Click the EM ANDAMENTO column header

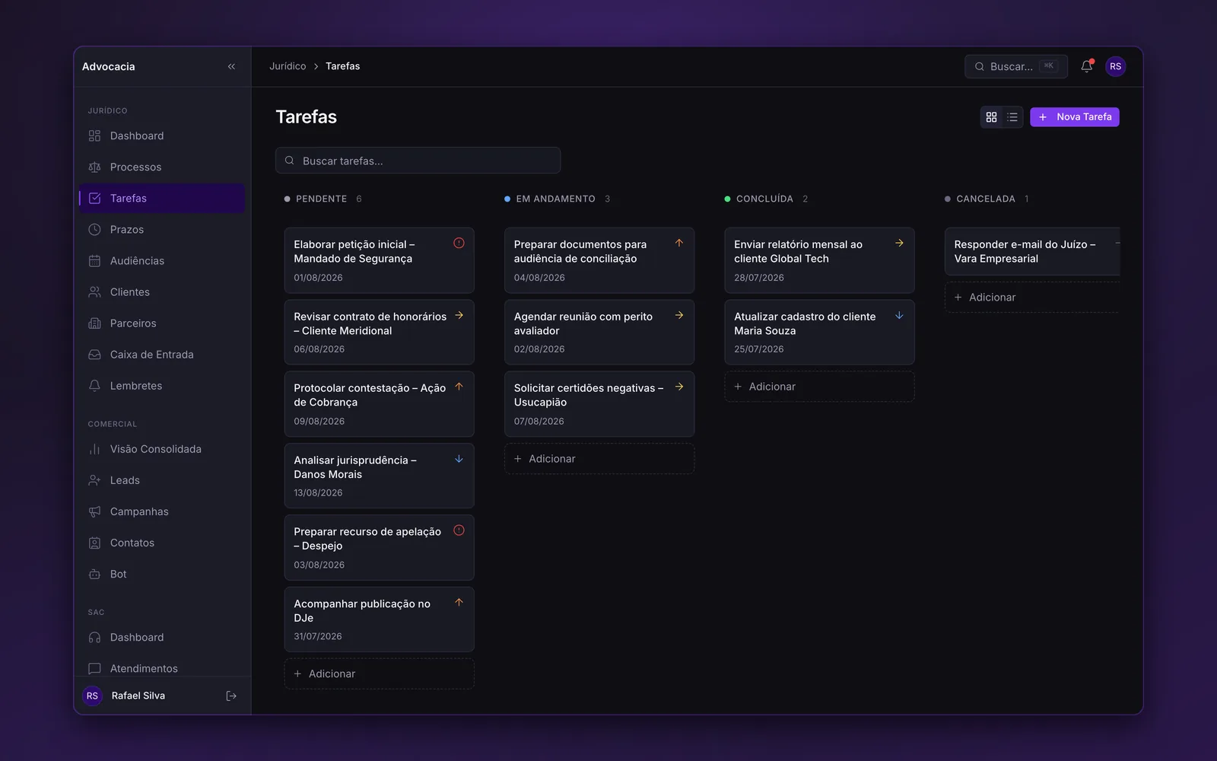click(555, 199)
